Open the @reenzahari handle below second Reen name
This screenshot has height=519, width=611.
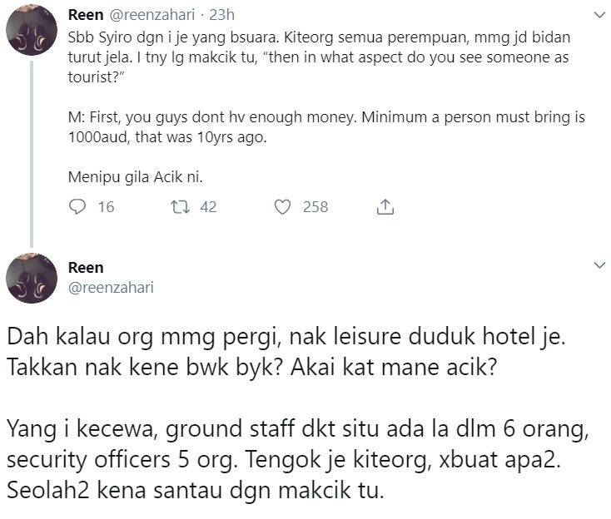click(x=110, y=287)
